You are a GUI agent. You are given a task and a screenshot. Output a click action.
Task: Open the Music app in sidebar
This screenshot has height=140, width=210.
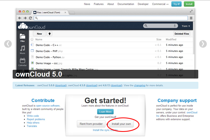(23, 50)
